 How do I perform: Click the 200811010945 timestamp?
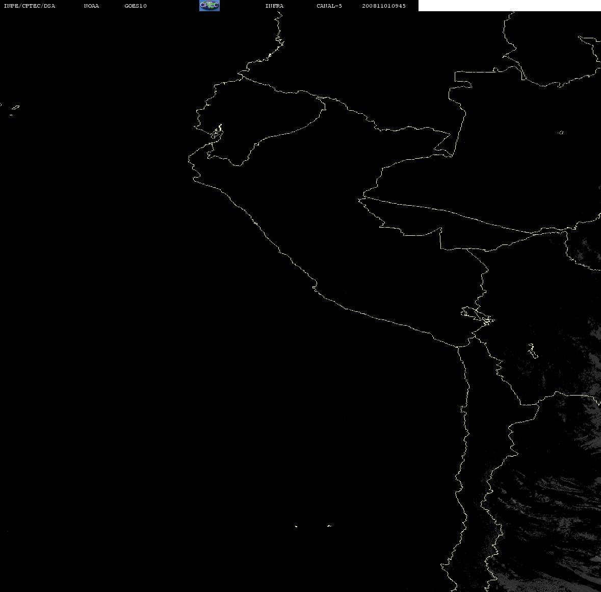pos(384,6)
